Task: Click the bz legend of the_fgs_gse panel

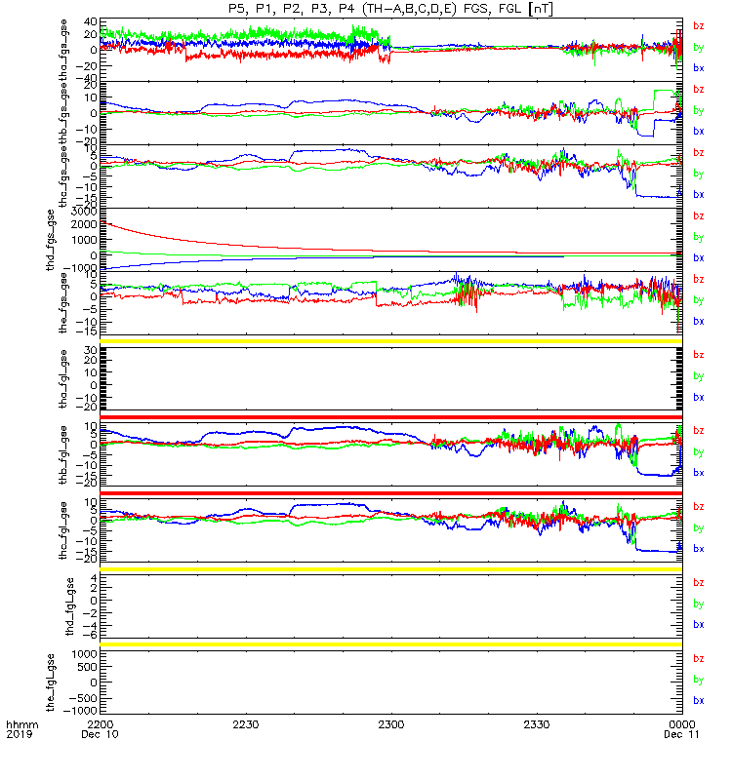Action: (699, 279)
